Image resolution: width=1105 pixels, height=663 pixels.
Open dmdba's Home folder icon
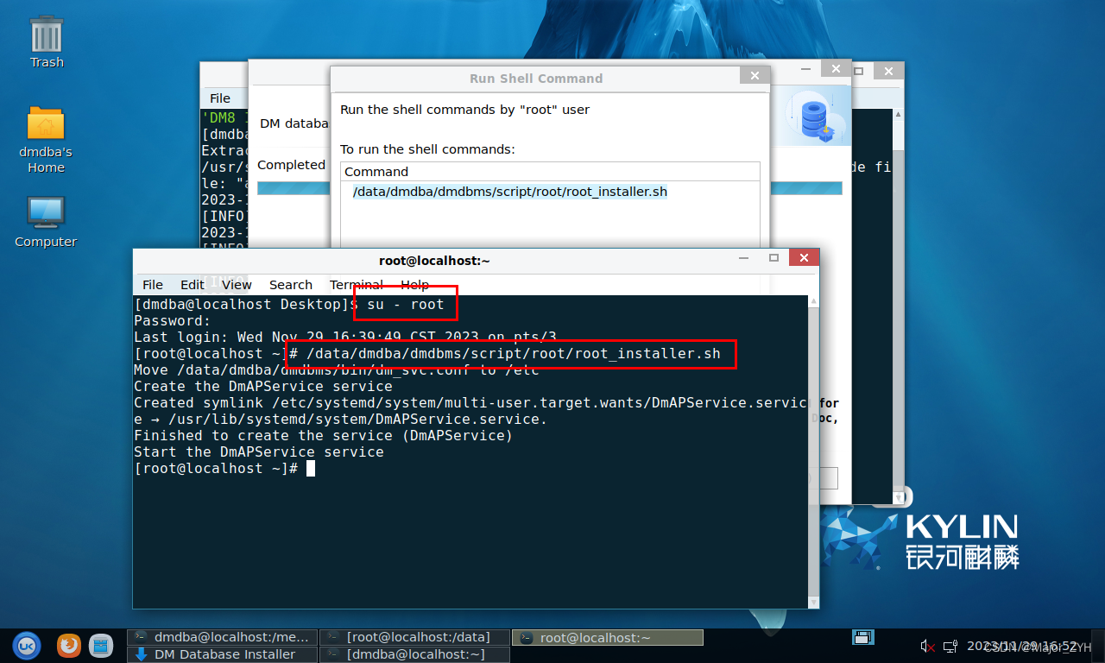(46, 138)
